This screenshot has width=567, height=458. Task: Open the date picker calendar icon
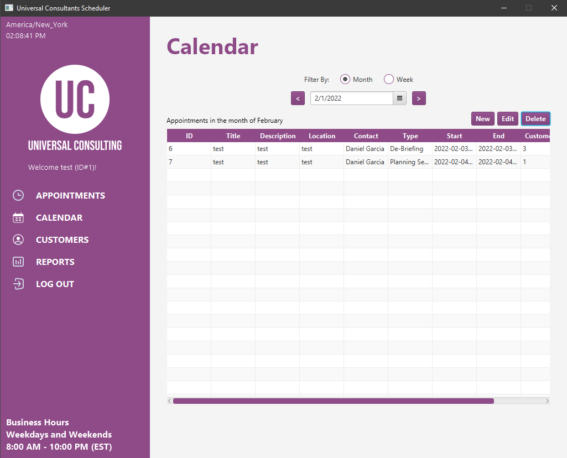tap(399, 98)
